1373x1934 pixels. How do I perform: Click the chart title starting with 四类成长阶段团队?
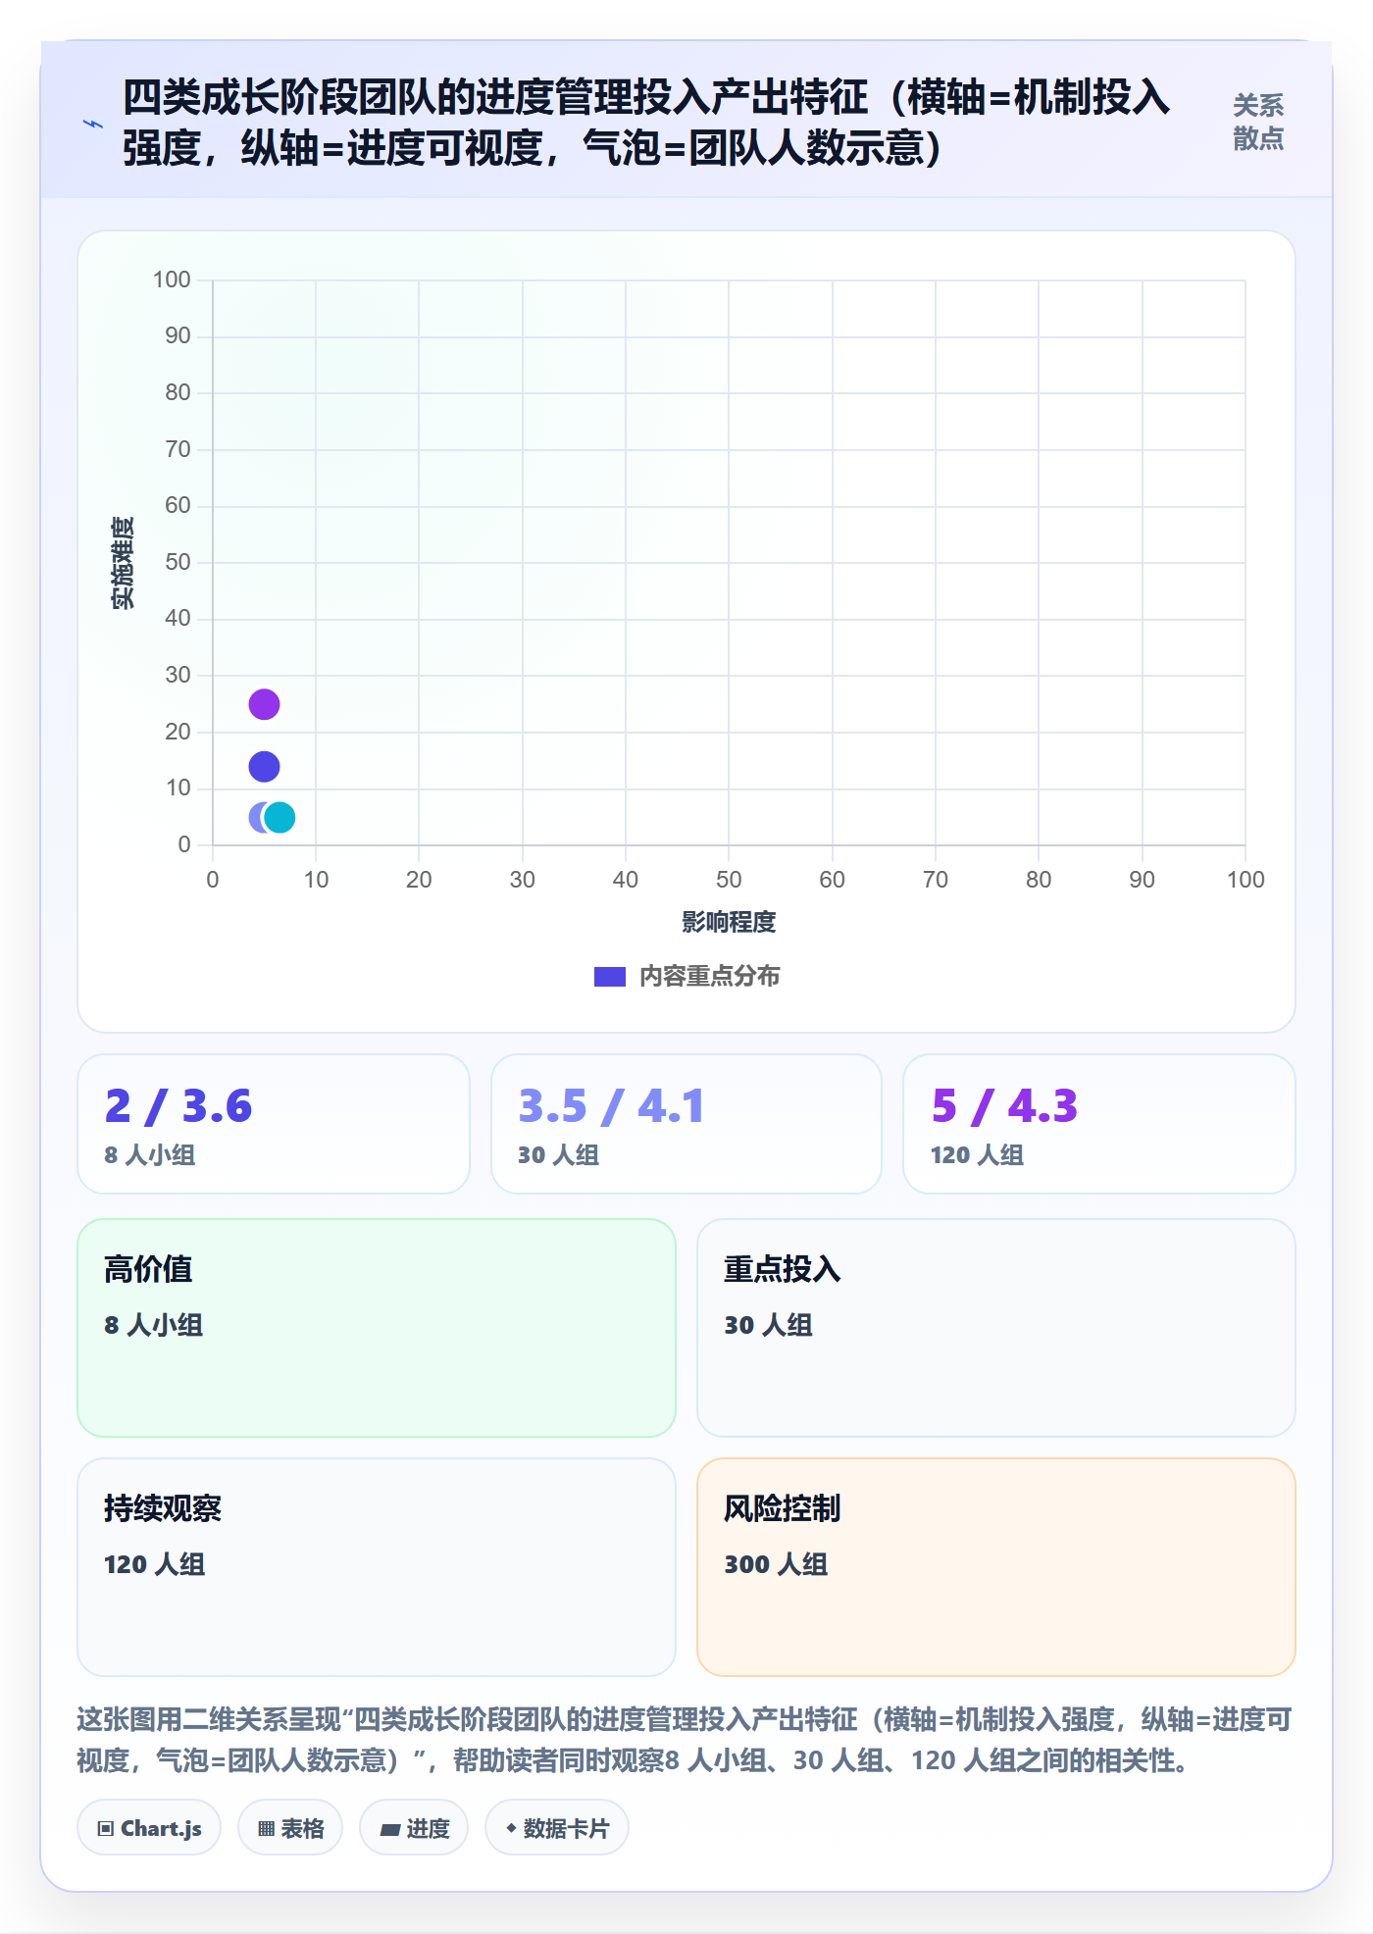pyautogui.click(x=647, y=123)
